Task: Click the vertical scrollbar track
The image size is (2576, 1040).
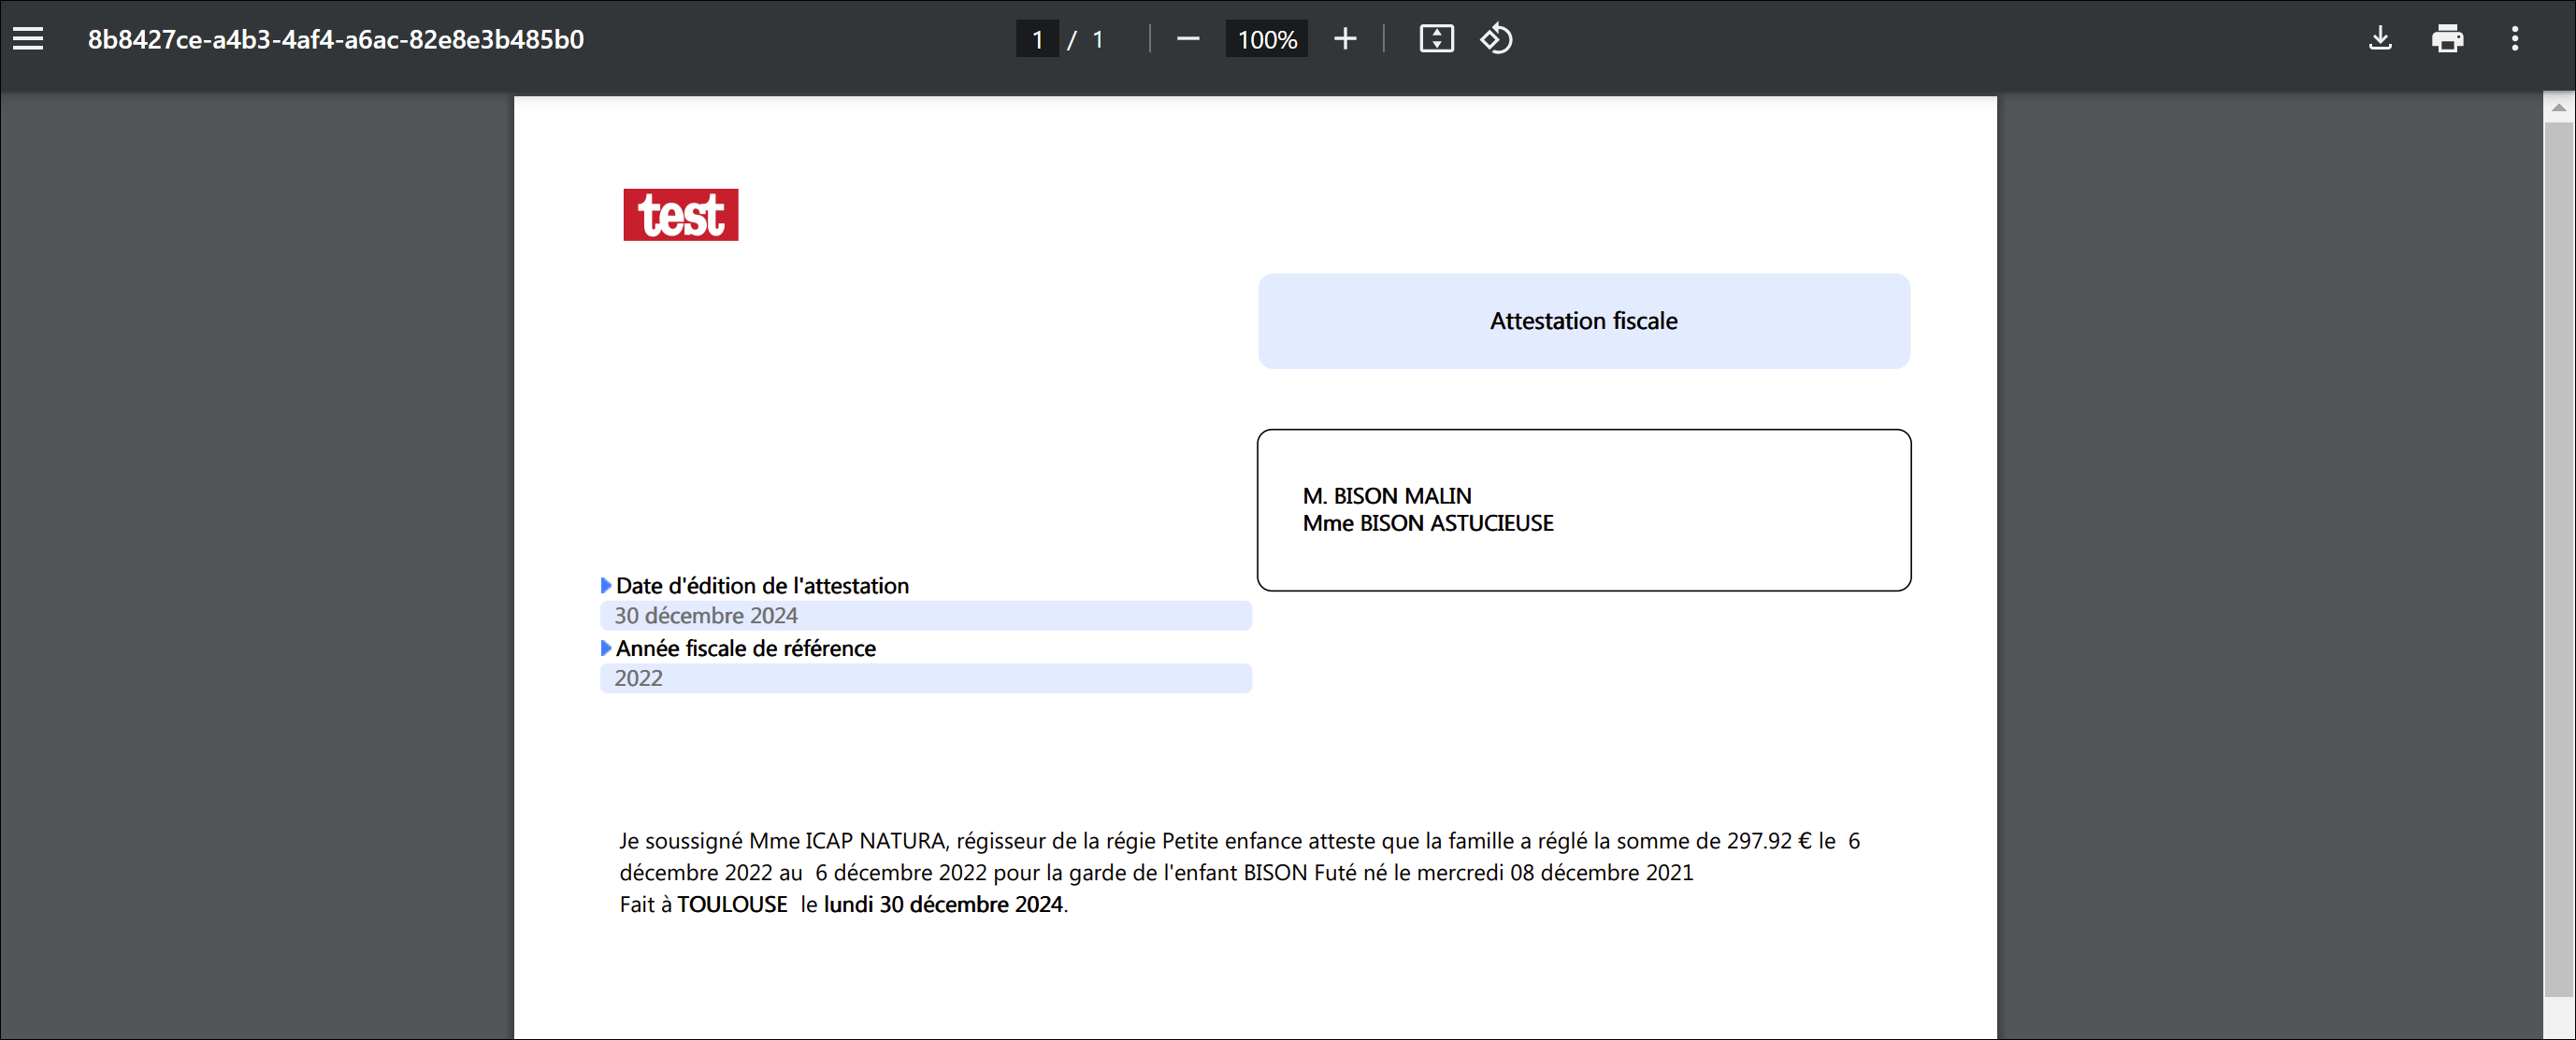Action: (2558, 560)
